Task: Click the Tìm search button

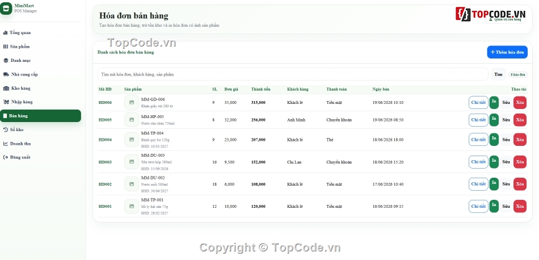Action: coord(498,74)
